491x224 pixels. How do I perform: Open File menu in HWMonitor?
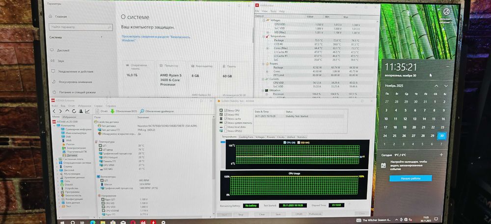(x=257, y=11)
